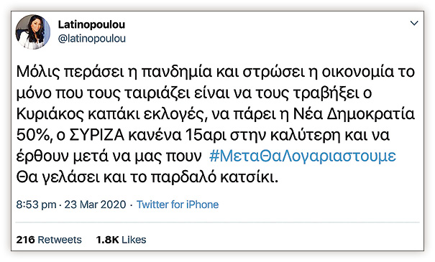The width and height of the screenshot is (435, 262).
Task: Click the last sentence about παρδαλό κατσίκι
Action: point(147,177)
